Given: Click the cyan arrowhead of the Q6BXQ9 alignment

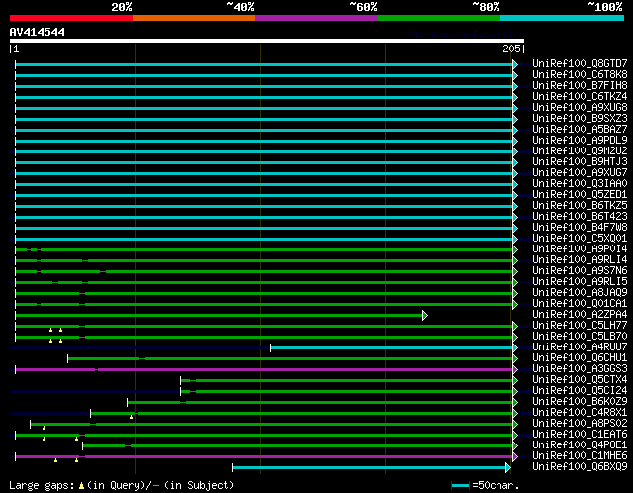Looking at the screenshot, I should click(x=508, y=467).
